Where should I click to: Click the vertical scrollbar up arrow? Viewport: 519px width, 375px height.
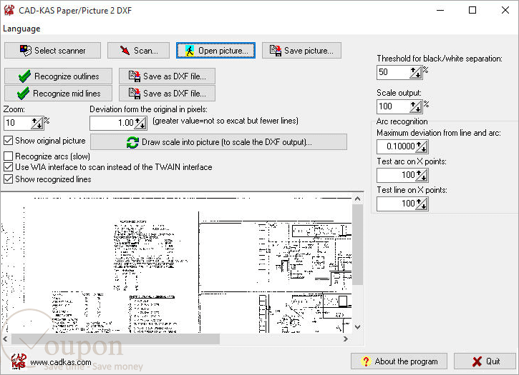tap(357, 199)
